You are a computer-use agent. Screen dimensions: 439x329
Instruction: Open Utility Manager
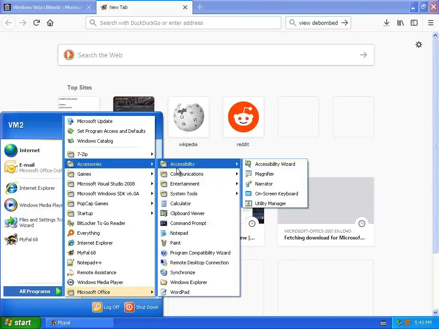click(x=275, y=203)
